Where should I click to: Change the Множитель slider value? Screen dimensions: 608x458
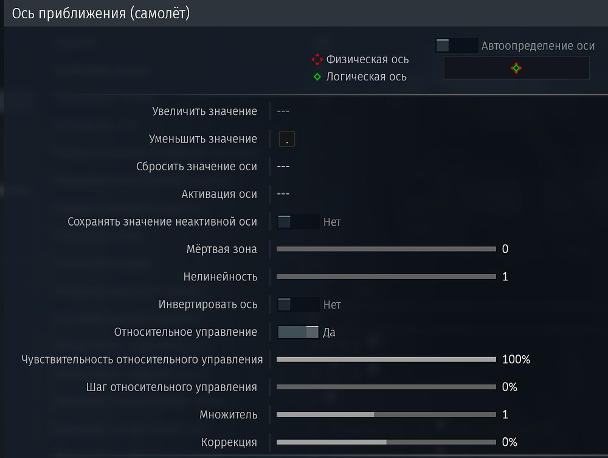386,415
